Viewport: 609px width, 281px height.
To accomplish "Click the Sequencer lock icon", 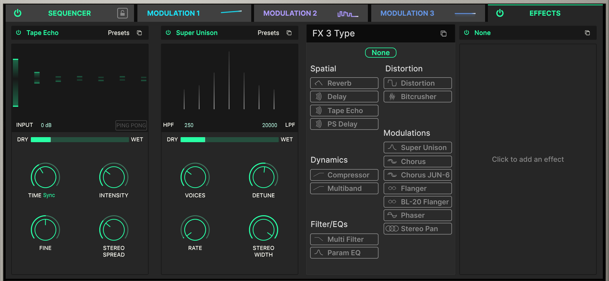I will [122, 13].
